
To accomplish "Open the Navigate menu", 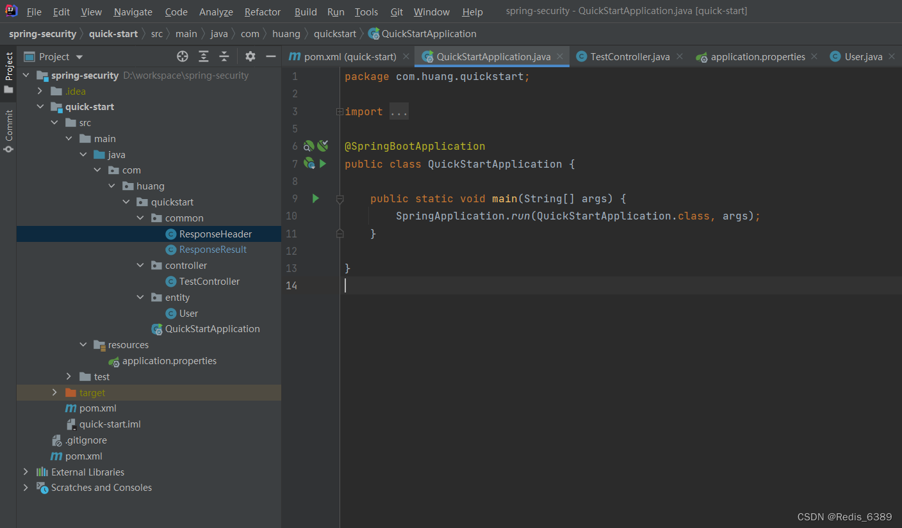I will tap(133, 12).
